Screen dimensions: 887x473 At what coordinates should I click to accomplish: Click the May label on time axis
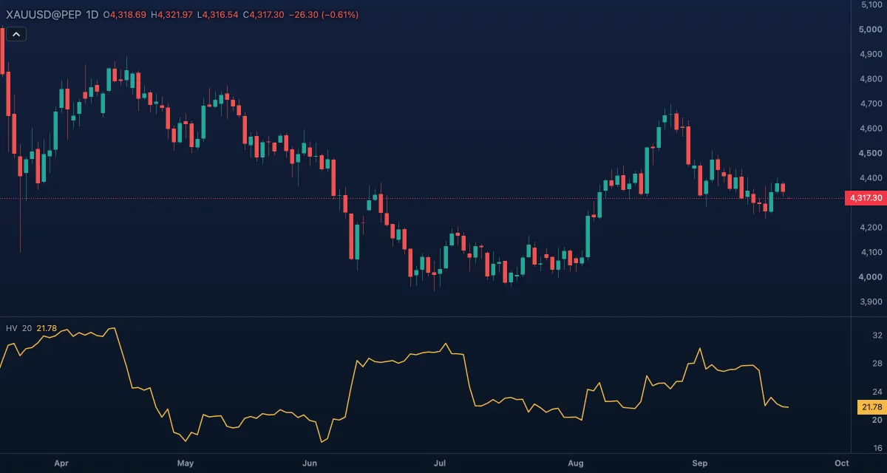click(186, 463)
